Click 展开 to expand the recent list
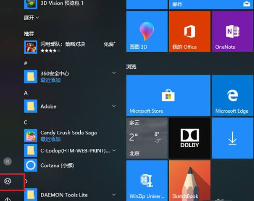This screenshot has height=201, width=254. (x=32, y=18)
